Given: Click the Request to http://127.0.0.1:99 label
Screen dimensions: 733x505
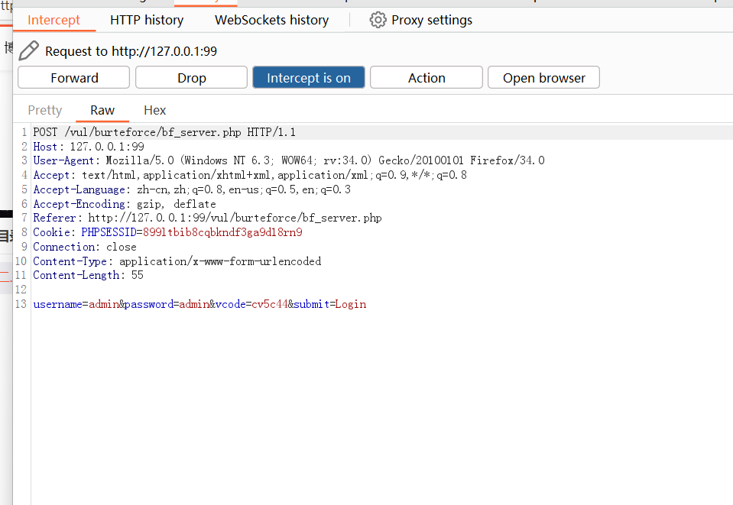Looking at the screenshot, I should [131, 51].
